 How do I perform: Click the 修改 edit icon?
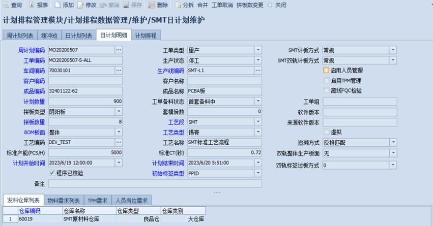(x=80, y=5)
